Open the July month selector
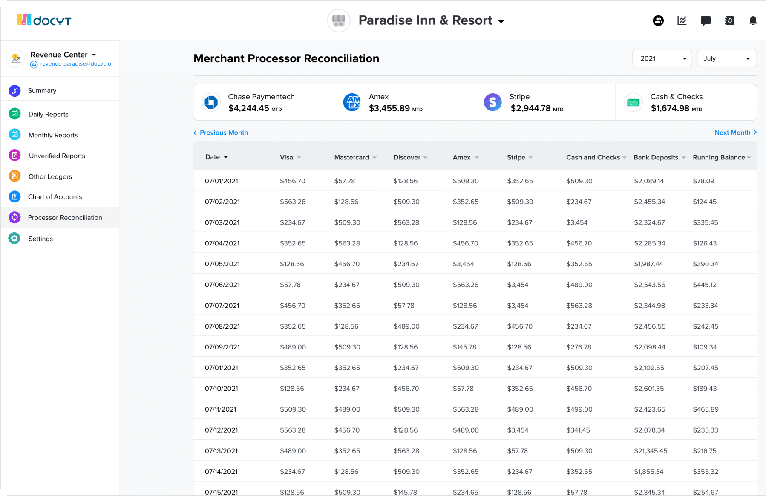Image resolution: width=766 pixels, height=496 pixels. 727,58
